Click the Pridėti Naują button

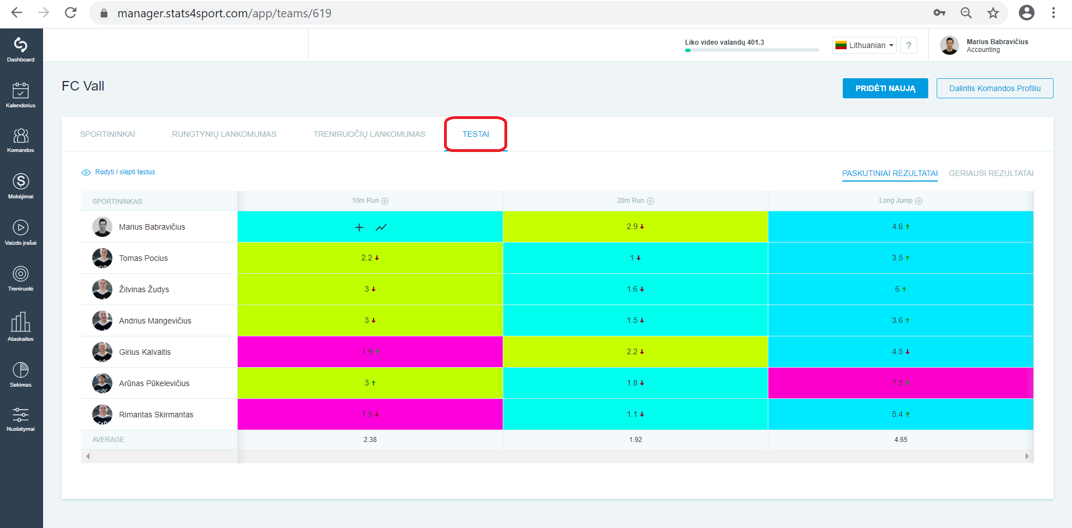pyautogui.click(x=885, y=88)
